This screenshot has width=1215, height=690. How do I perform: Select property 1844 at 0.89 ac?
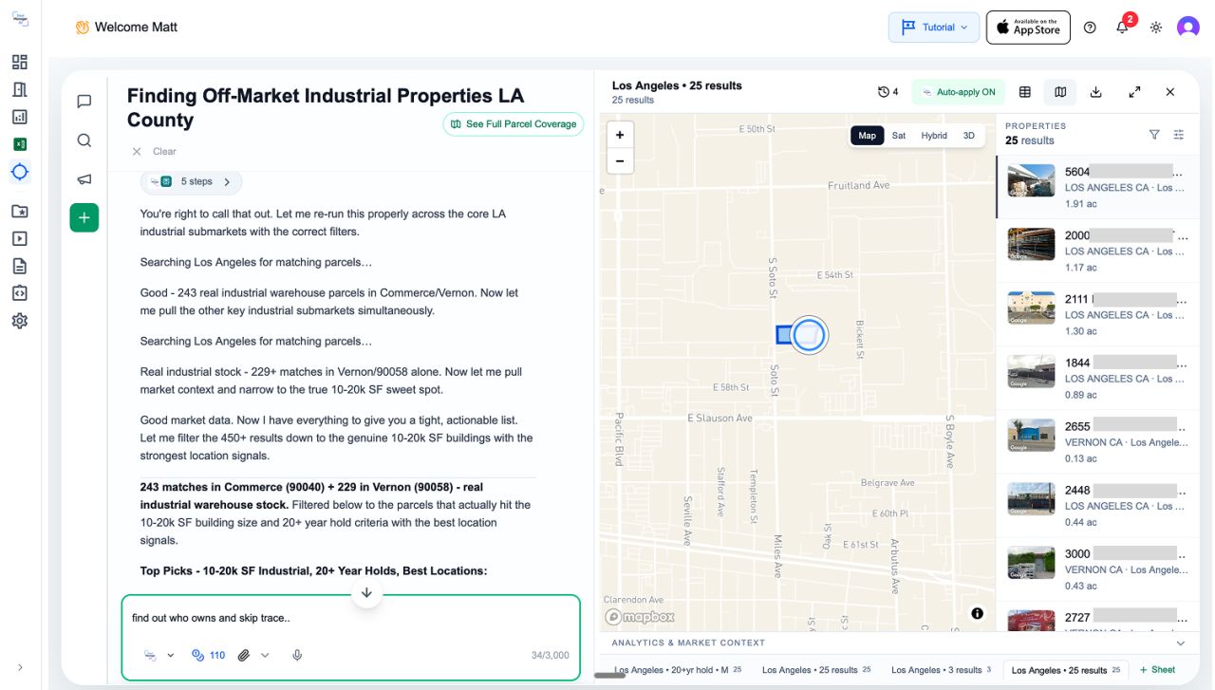1098,378
